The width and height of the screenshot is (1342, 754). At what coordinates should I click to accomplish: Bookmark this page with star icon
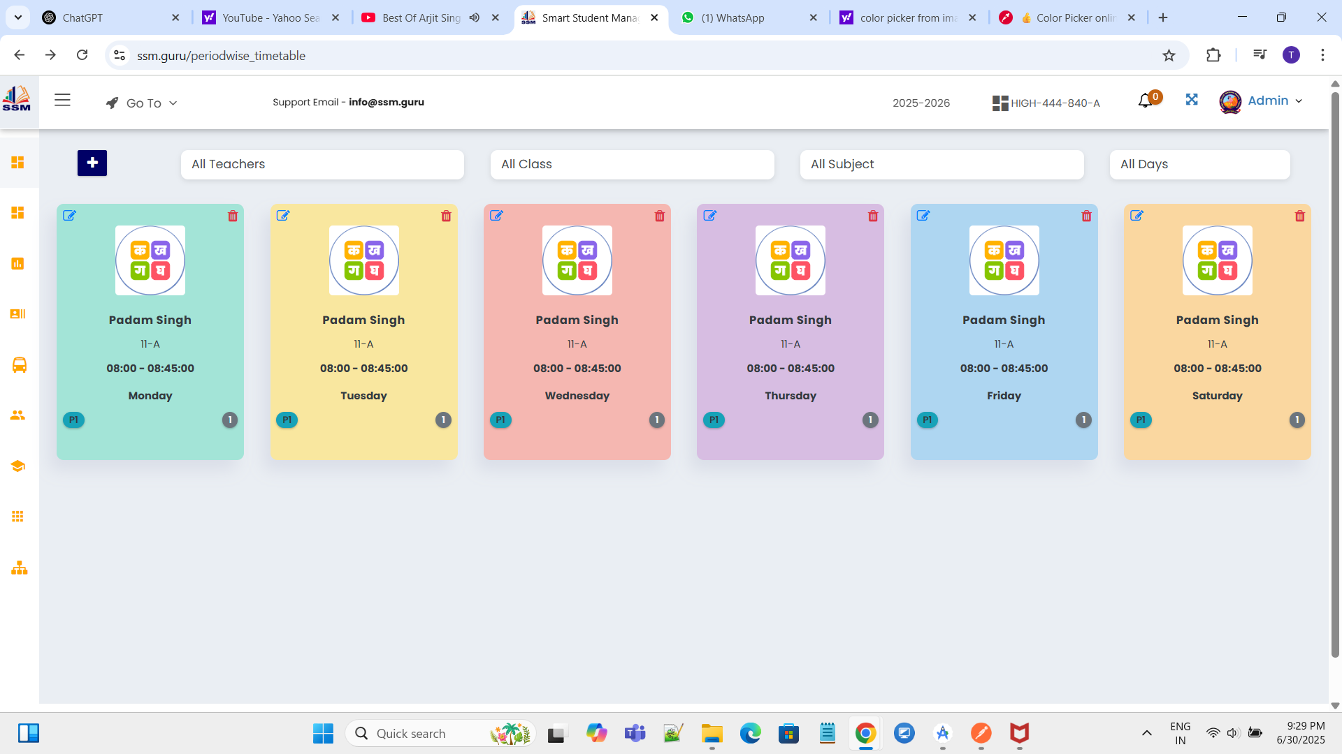(1169, 55)
